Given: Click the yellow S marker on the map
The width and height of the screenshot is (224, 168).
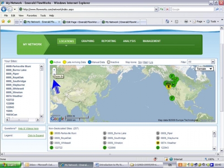Looking at the screenshot, I should click(168, 86).
